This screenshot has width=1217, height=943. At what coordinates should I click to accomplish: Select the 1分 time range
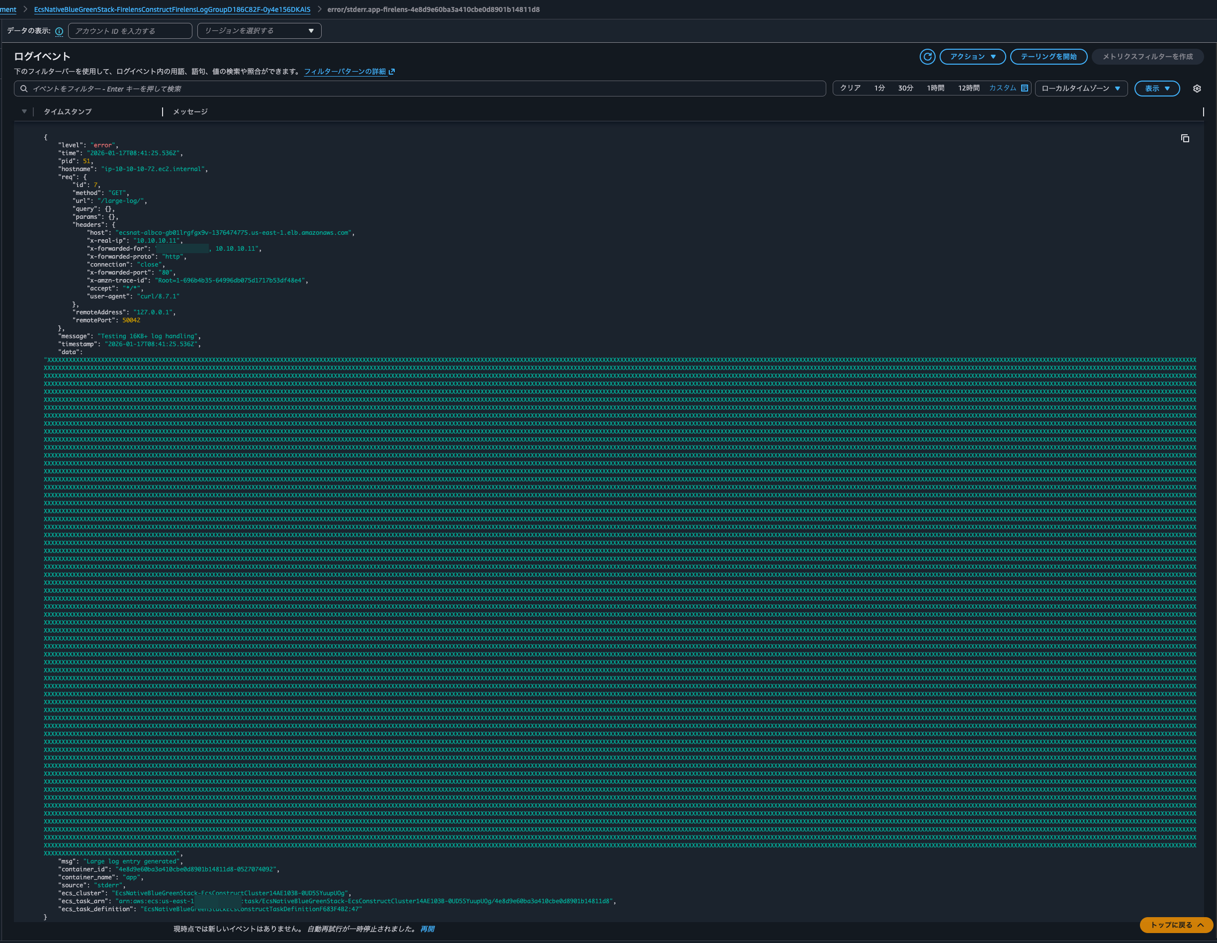click(x=879, y=88)
